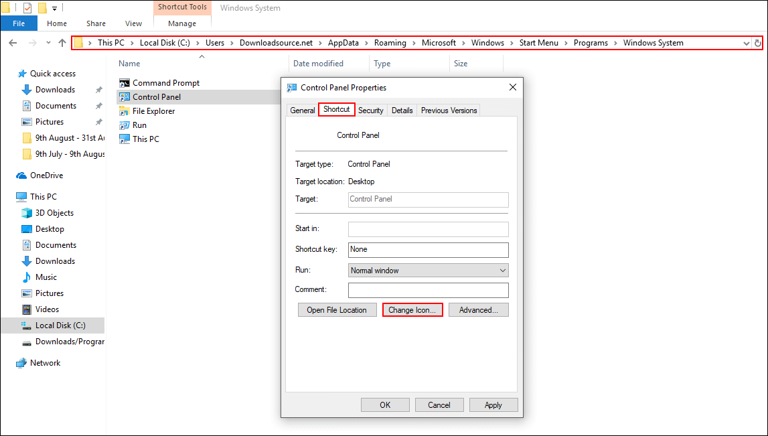Switch to the Security tab
Screen dimensions: 768x436
coord(371,111)
